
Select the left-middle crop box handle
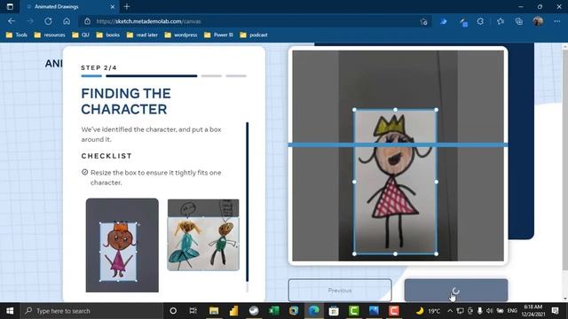tap(354, 182)
